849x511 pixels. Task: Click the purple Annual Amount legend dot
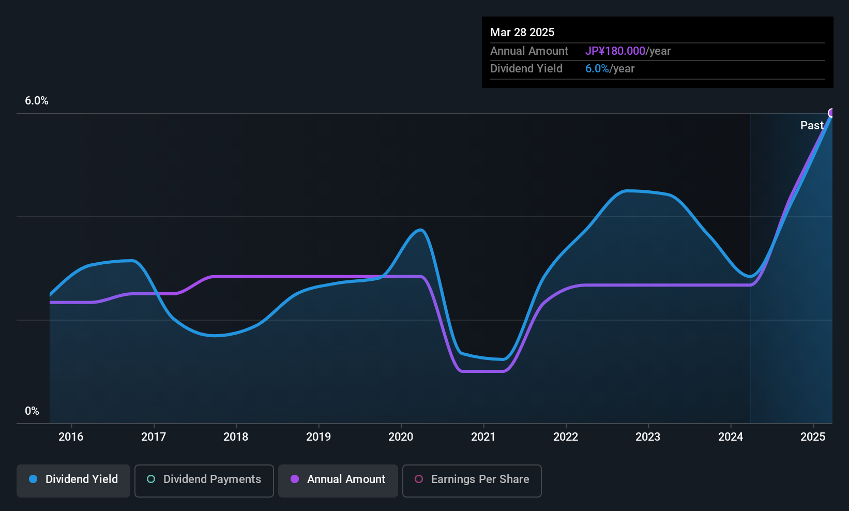tap(295, 479)
